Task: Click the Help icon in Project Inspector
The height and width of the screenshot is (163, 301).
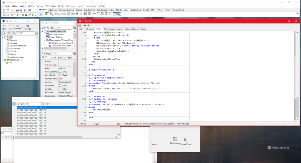Action: [x=28, y=26]
